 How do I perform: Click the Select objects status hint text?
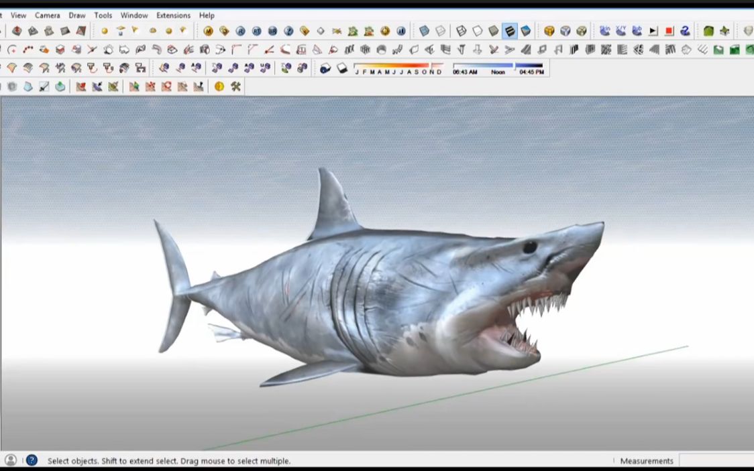pyautogui.click(x=169, y=461)
